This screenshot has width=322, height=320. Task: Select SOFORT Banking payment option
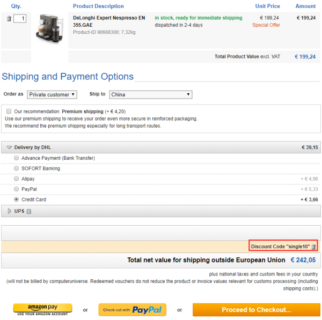[16, 168]
